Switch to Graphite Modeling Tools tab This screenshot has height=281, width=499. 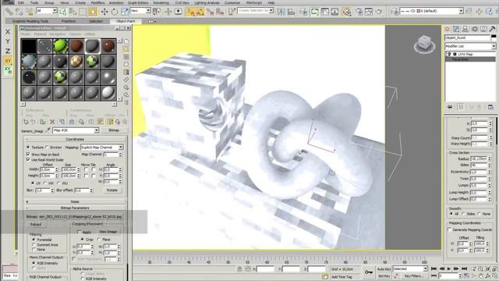pos(30,21)
